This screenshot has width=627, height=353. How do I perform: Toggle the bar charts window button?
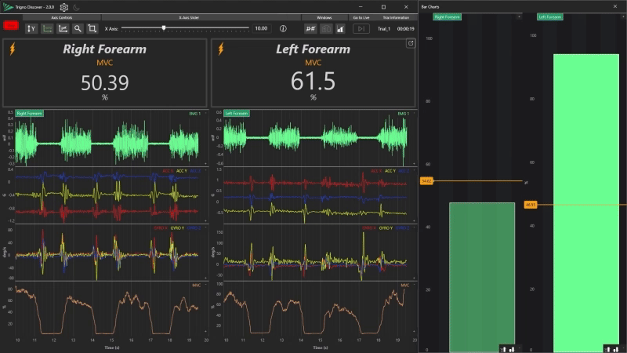click(x=340, y=28)
